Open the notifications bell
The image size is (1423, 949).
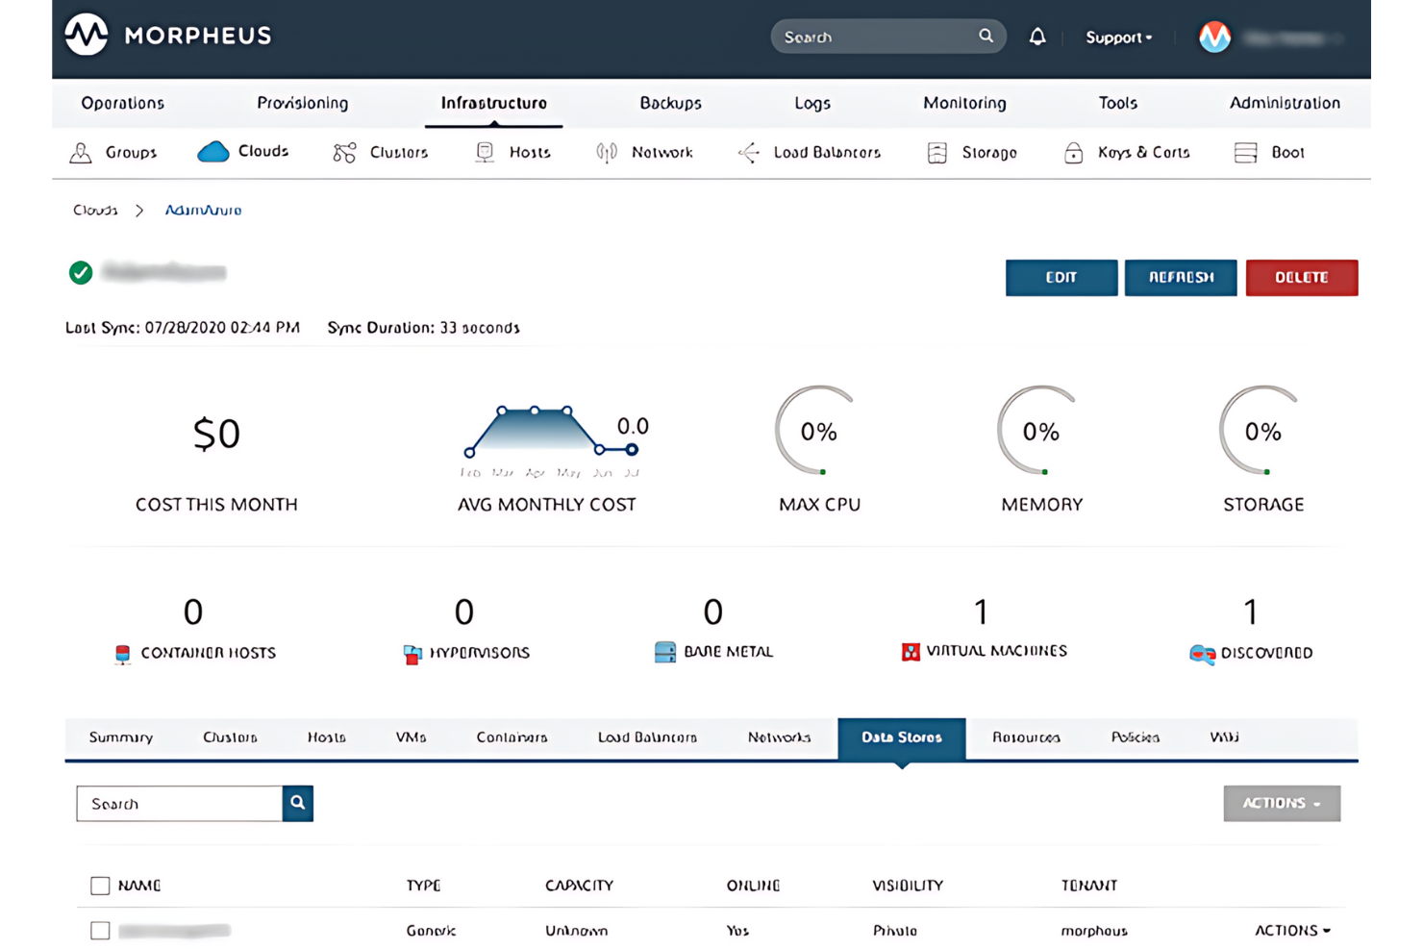(x=1037, y=37)
